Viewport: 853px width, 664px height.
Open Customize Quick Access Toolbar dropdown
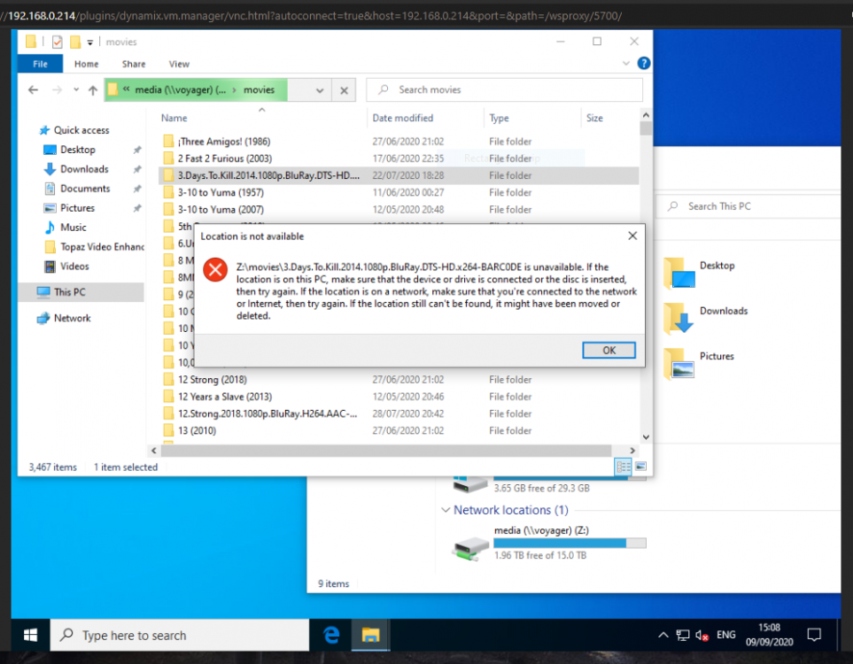point(89,42)
